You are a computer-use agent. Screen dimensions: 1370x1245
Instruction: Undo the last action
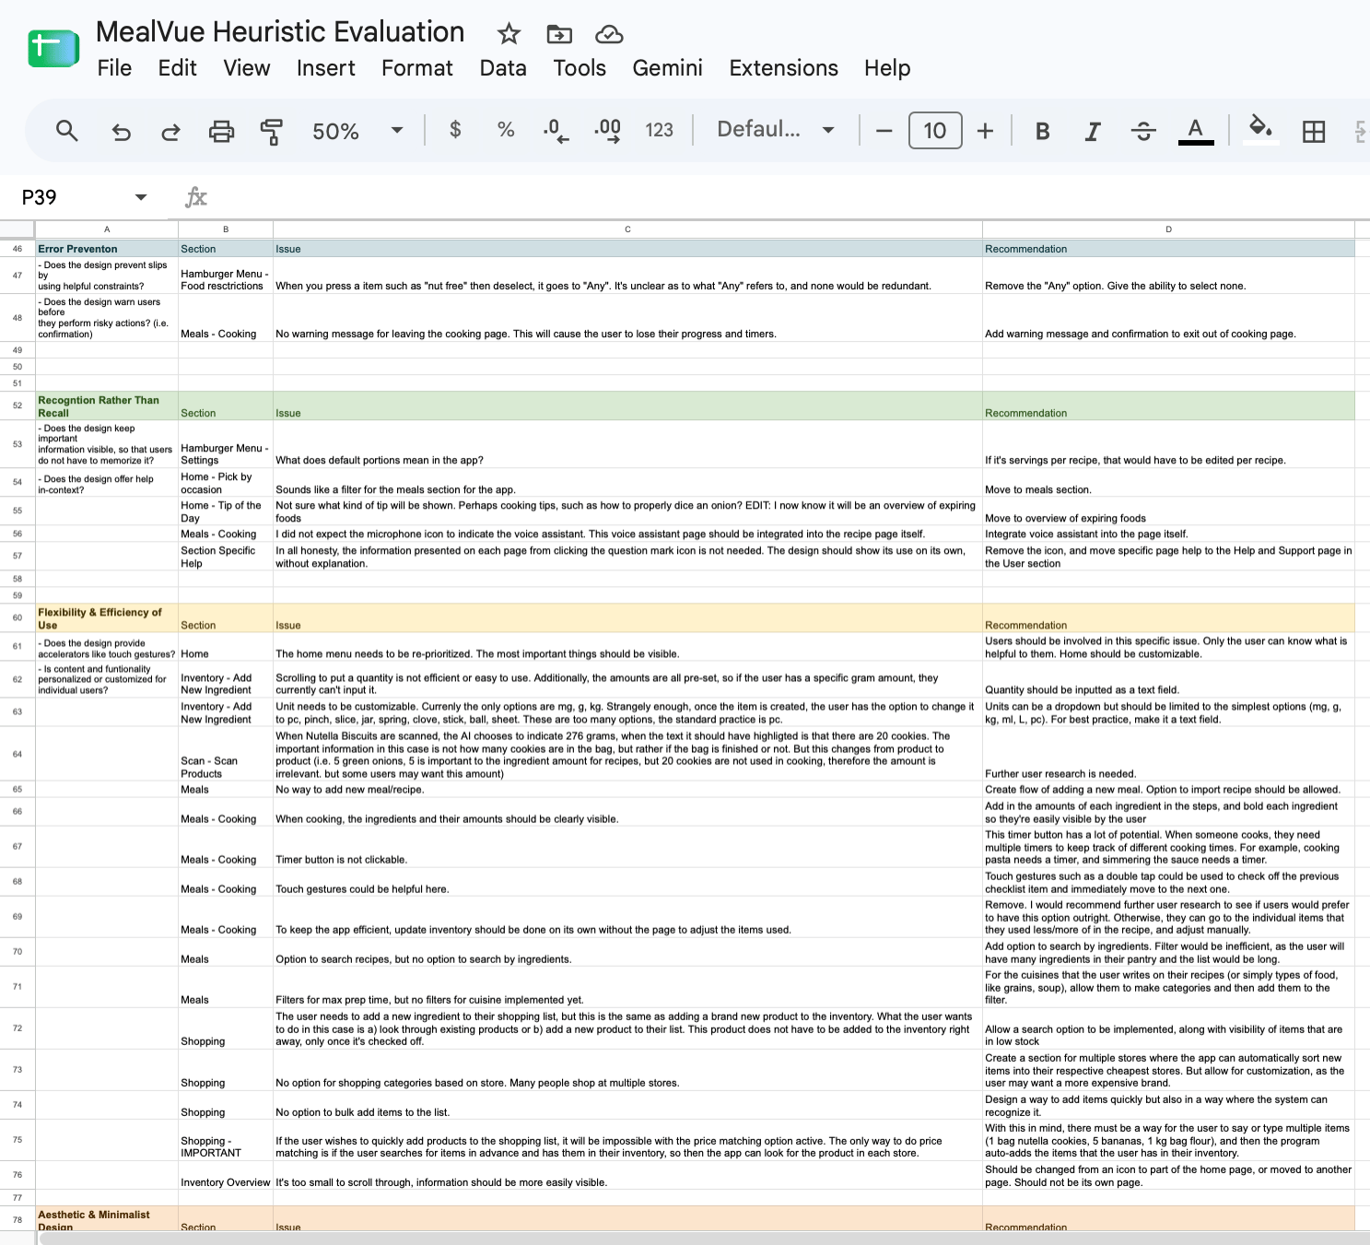pos(121,131)
